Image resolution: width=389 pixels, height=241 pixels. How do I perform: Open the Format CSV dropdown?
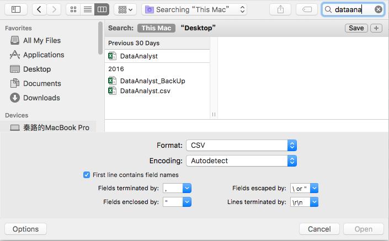pyautogui.click(x=292, y=145)
